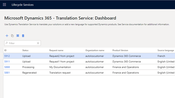Click autolcscustomer in row 5881
175x98 pixels.
point(94,73)
